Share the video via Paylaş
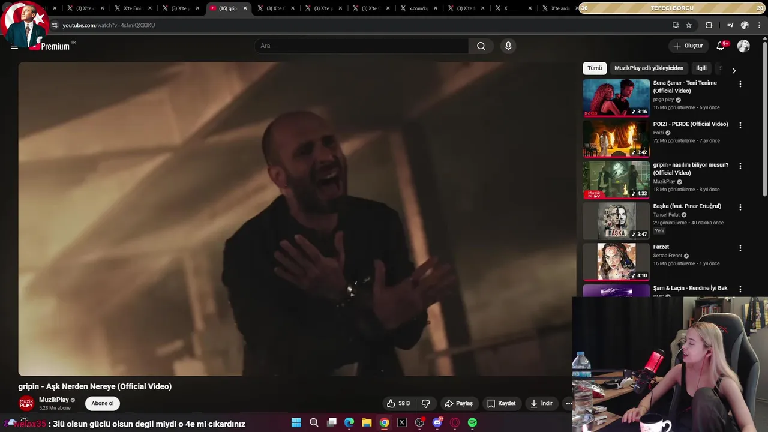 tap(459, 403)
